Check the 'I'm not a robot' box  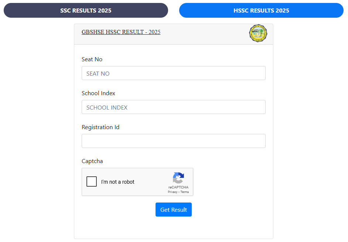91,181
